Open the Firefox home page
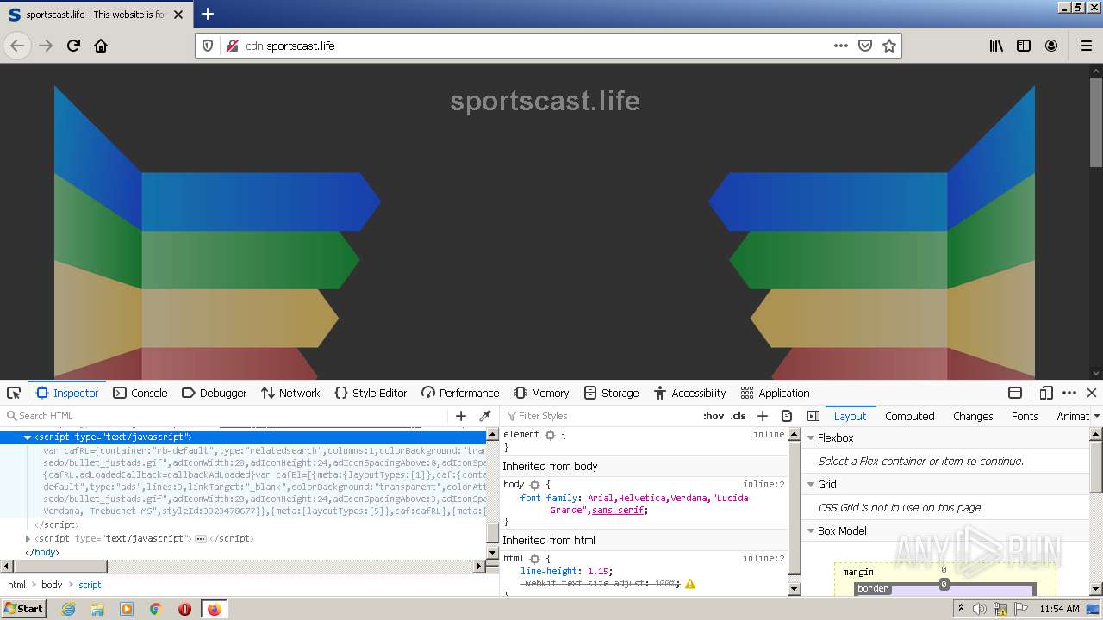This screenshot has width=1103, height=620. [x=101, y=46]
